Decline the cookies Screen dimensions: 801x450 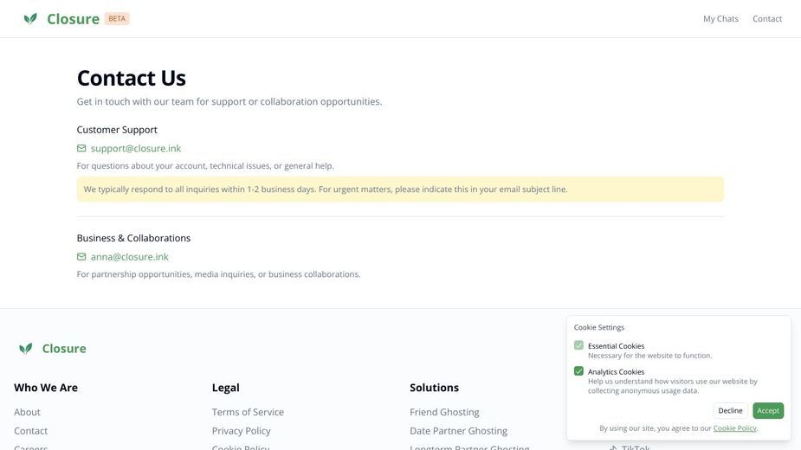point(730,411)
